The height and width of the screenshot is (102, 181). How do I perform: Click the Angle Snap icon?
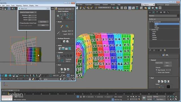tap(85, 8)
